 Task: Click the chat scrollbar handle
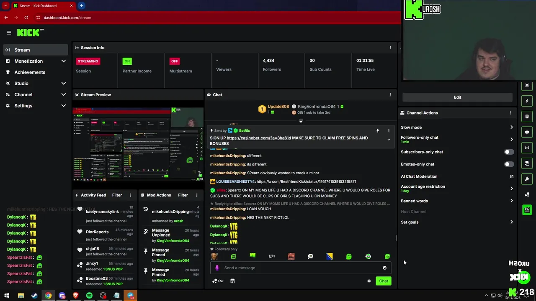396,238
